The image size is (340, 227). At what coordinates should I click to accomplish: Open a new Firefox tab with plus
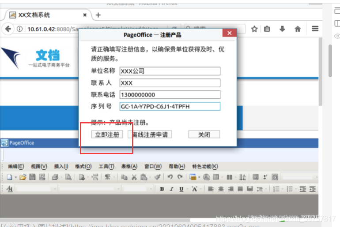click(98, 15)
